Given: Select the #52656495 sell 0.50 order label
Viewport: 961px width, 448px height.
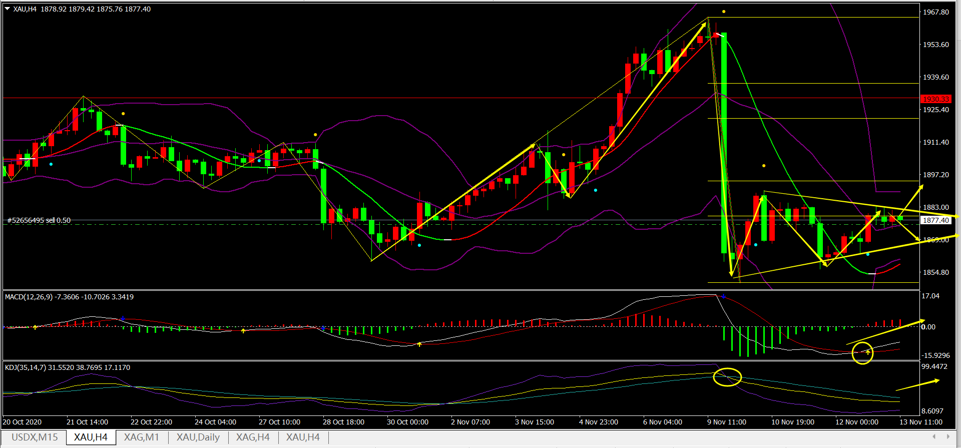Looking at the screenshot, I should pyautogui.click(x=39, y=220).
